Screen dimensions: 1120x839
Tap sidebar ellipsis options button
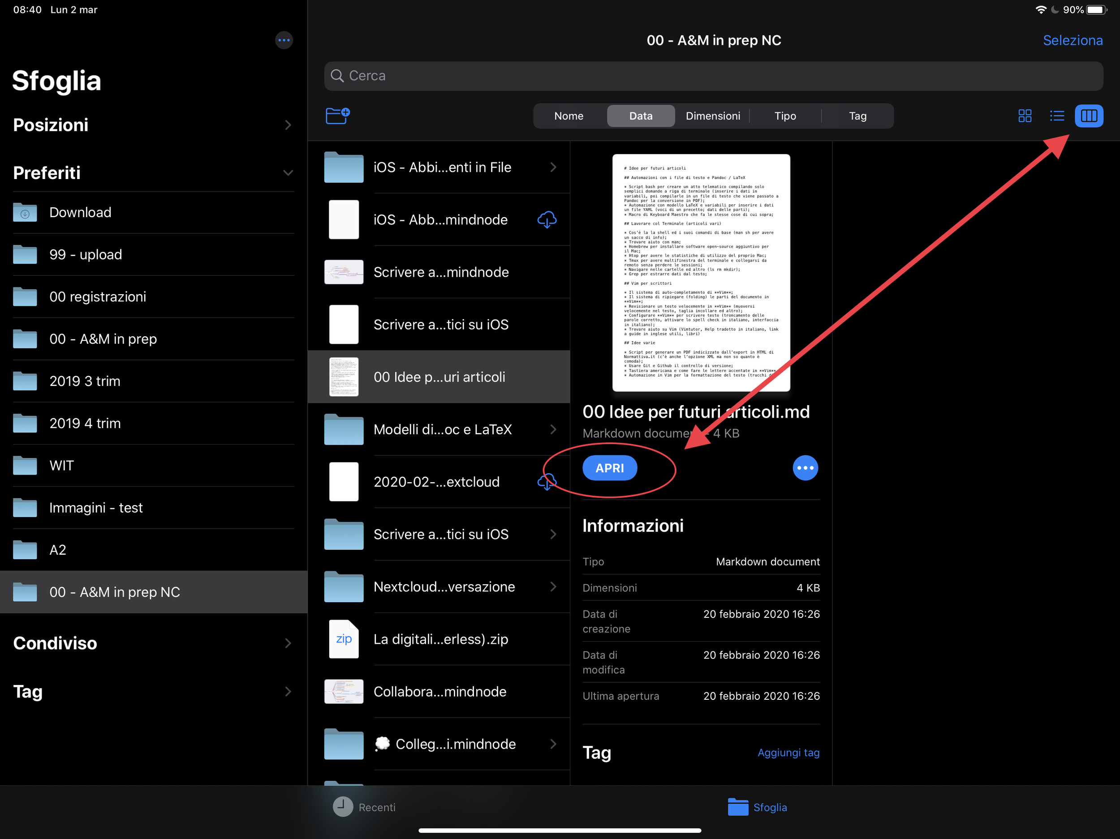click(284, 40)
